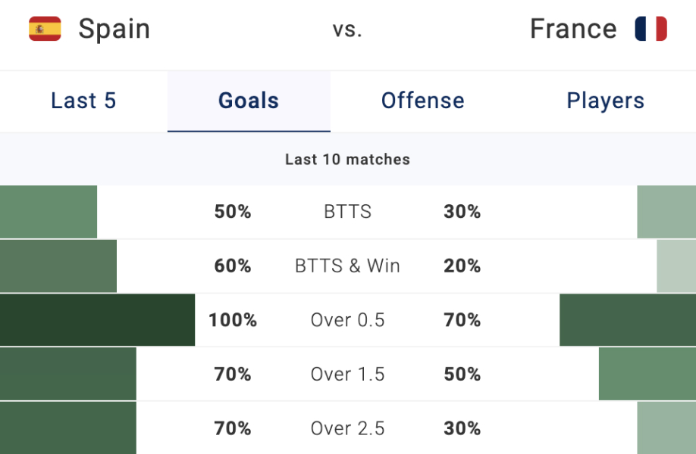Click France's BTTS 30% bar

coord(666,212)
